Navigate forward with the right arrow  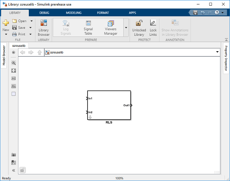[x=31, y=52]
